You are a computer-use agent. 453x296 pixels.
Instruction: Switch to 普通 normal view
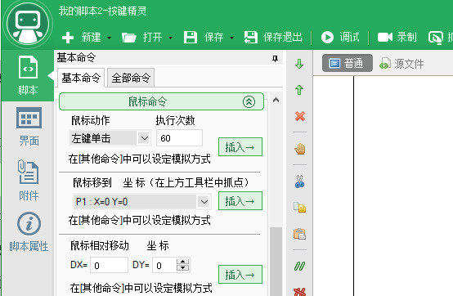347,63
